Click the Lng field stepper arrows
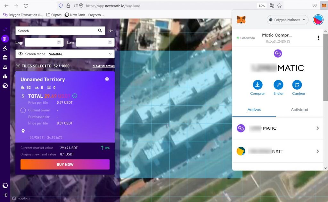Viewport: 328px width, 202px height. point(59,43)
